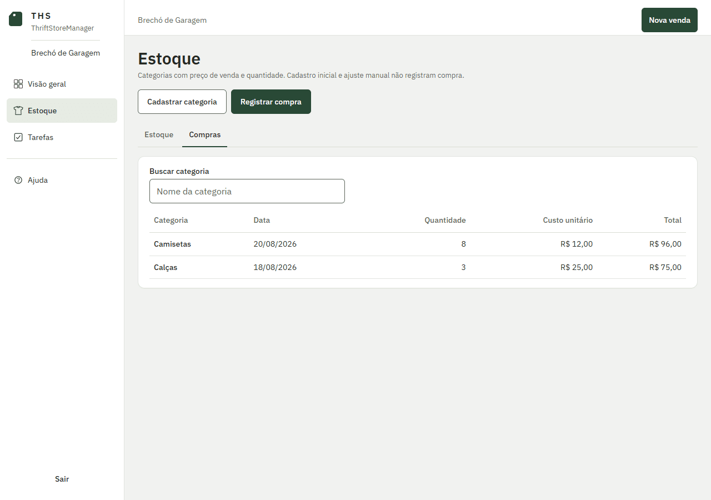711x500 pixels.
Task: Click the Estoque page heading
Action: click(169, 59)
